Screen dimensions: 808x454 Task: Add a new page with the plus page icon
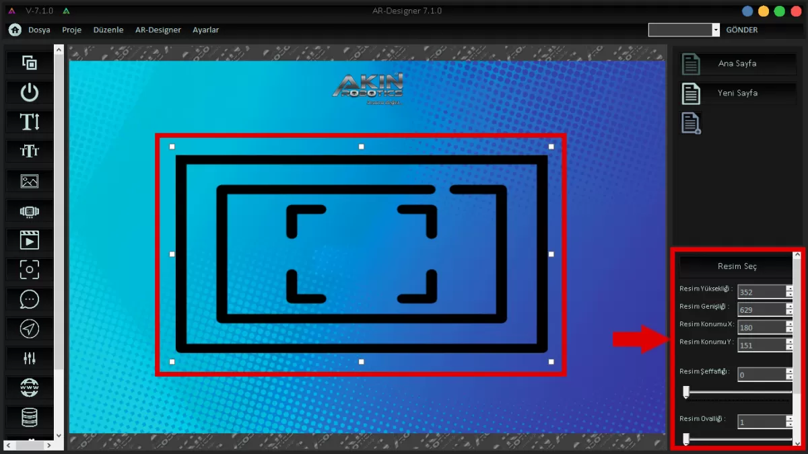[x=692, y=123]
